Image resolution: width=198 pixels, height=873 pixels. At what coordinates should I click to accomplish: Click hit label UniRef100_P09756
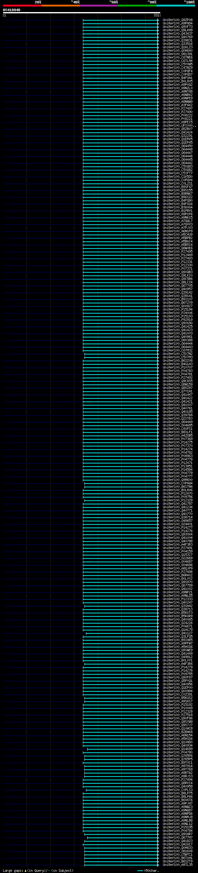(178, 497)
